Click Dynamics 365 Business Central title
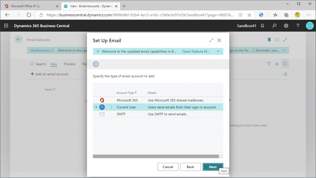316x178 pixels. pyautogui.click(x=42, y=26)
